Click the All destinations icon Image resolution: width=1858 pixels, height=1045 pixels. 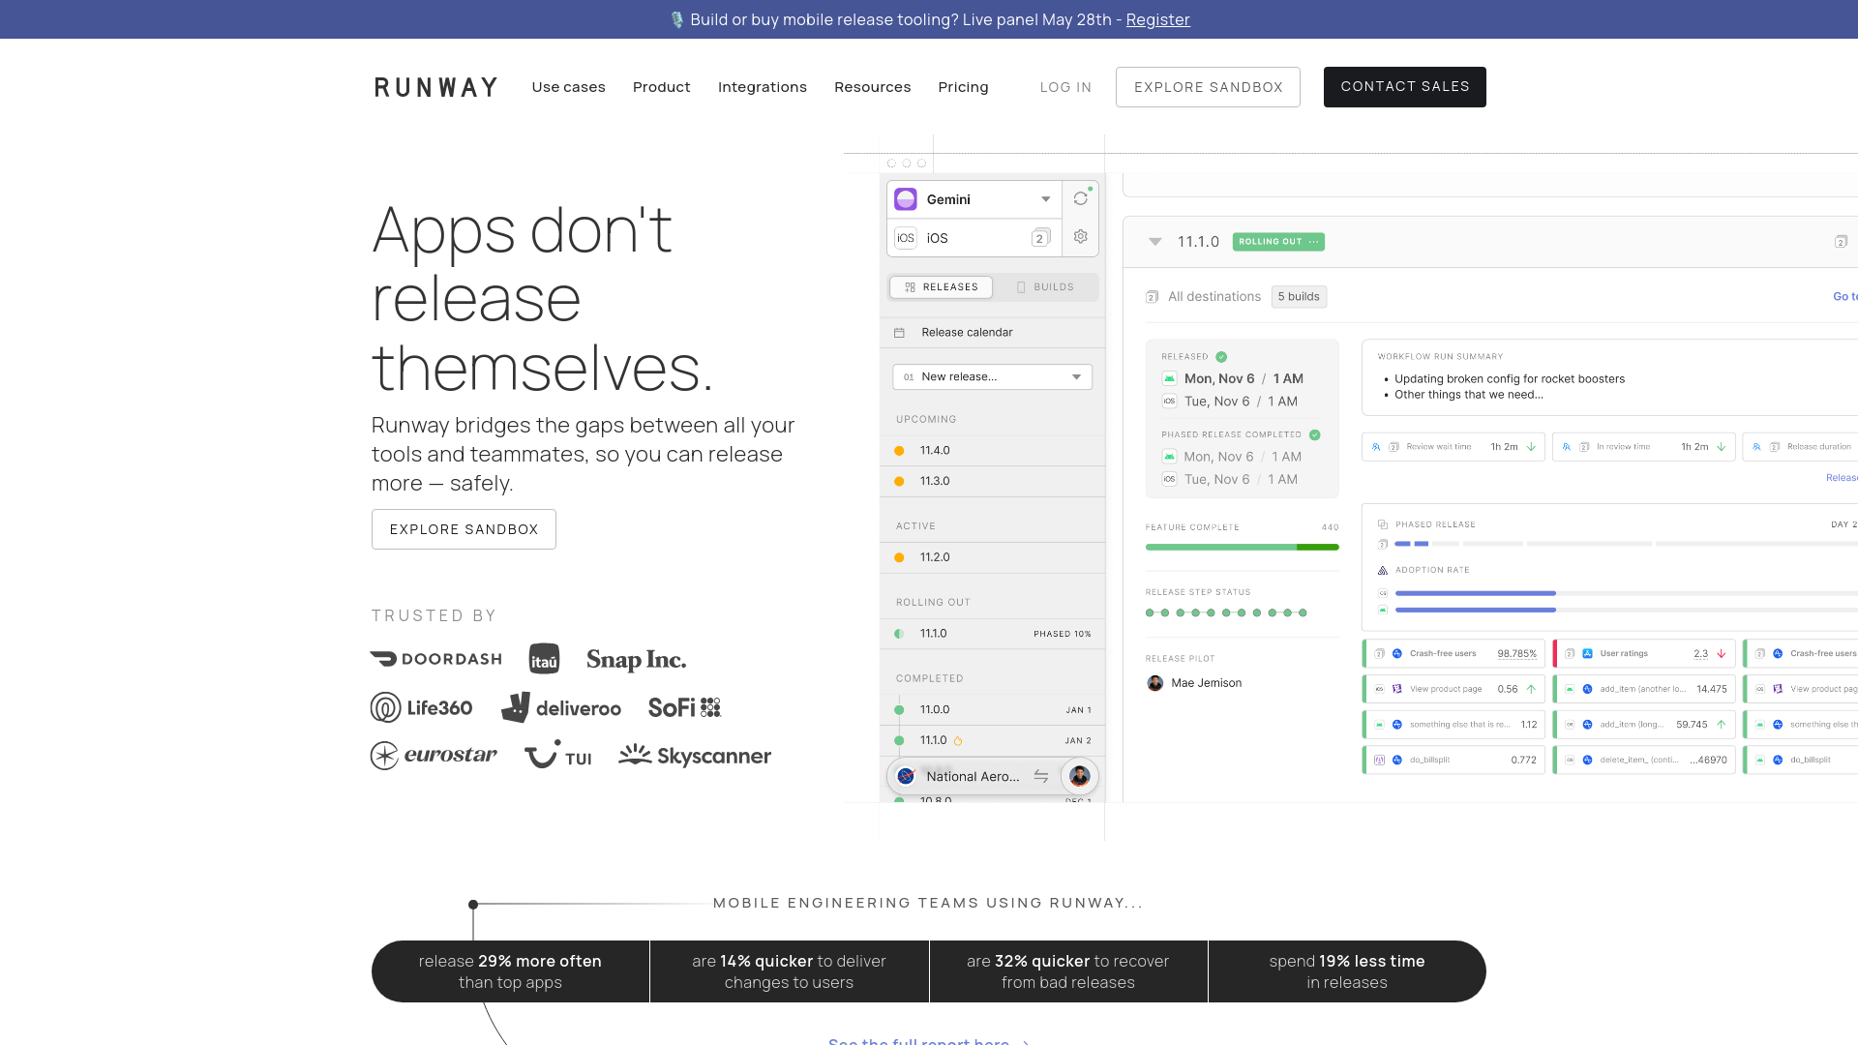1153,297
